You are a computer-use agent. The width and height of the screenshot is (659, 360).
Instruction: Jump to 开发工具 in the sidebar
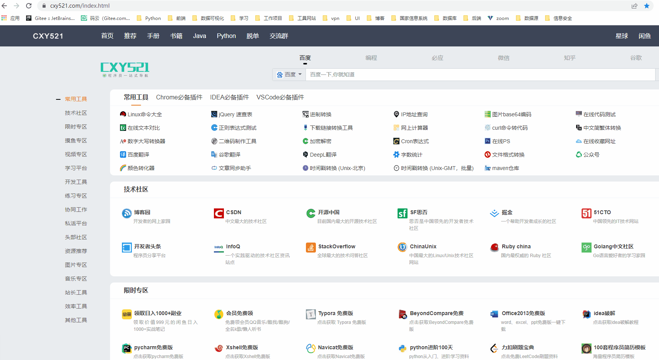tap(76, 182)
